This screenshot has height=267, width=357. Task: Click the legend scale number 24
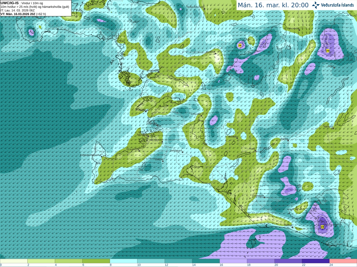(331, 265)
